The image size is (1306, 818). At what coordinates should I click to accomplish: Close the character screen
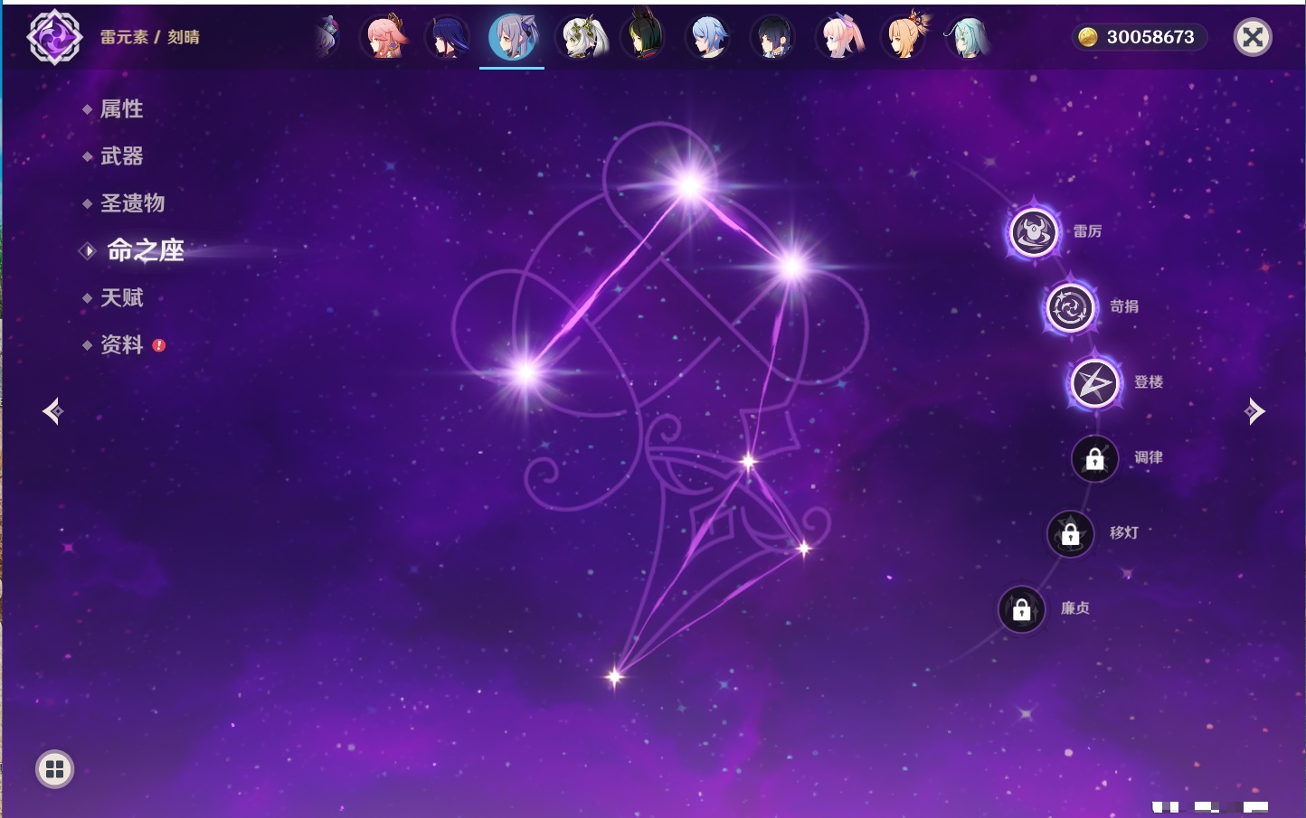(1254, 37)
